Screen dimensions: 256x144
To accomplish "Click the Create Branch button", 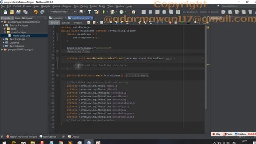I will pyautogui.click(x=190, y=12).
